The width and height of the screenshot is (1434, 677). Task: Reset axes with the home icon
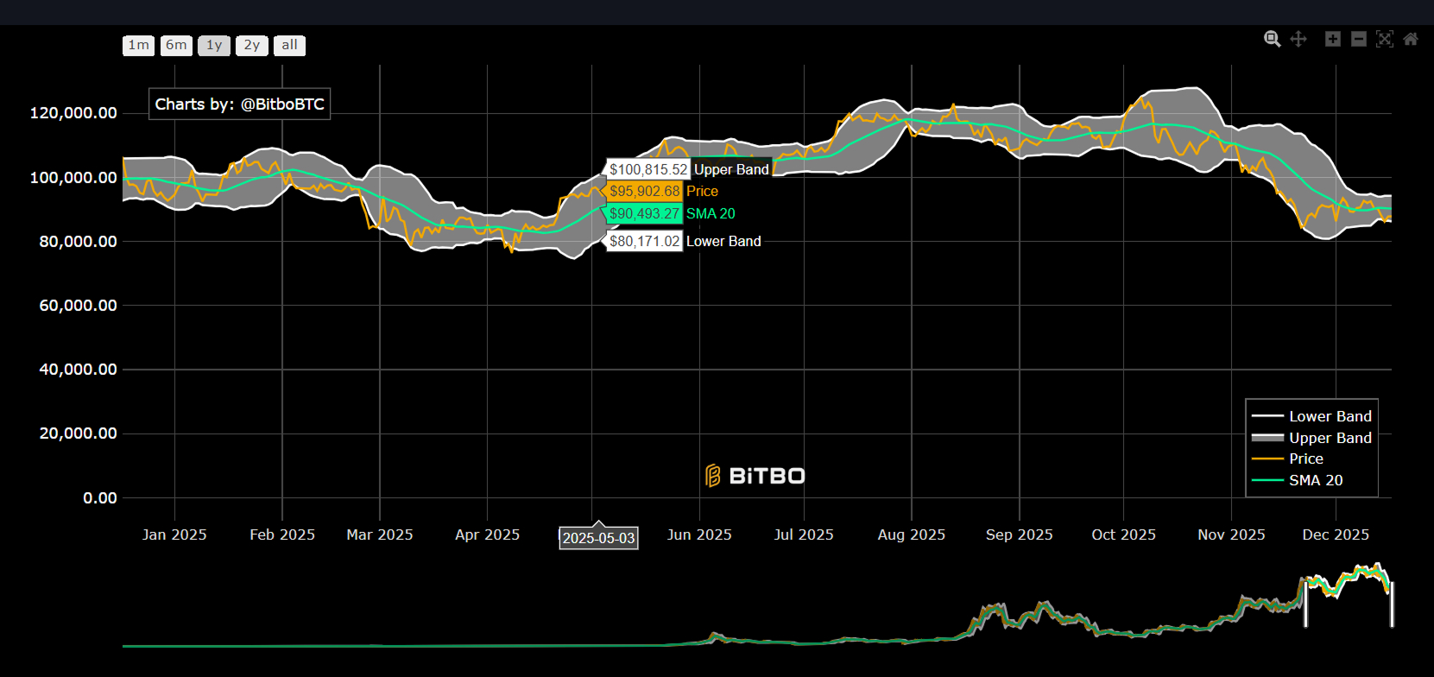point(1411,39)
